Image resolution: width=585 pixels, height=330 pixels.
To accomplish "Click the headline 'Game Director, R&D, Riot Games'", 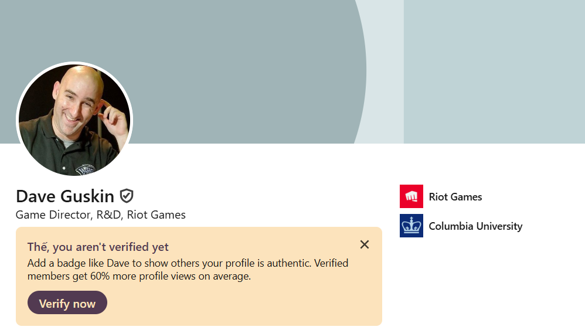I will (101, 215).
